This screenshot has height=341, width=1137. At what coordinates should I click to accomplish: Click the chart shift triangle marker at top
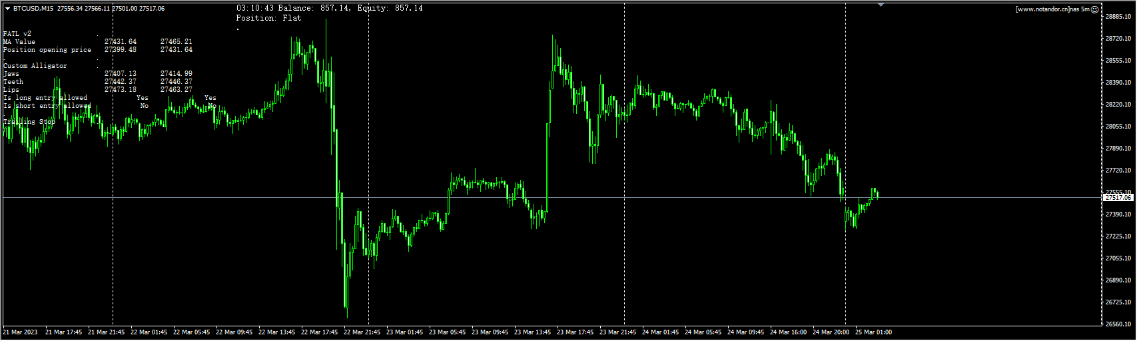tap(881, 5)
